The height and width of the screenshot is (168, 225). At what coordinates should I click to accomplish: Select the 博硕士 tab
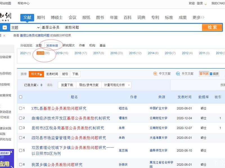click(57, 17)
